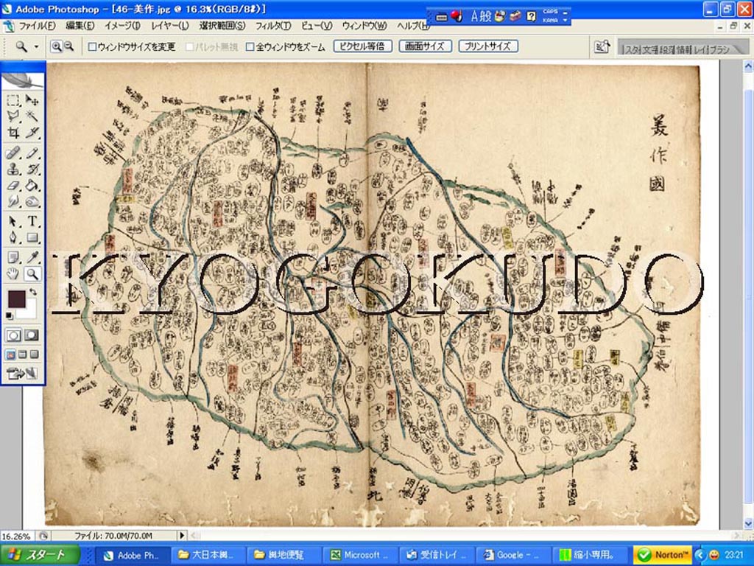Open the File Browser icon

602,47
